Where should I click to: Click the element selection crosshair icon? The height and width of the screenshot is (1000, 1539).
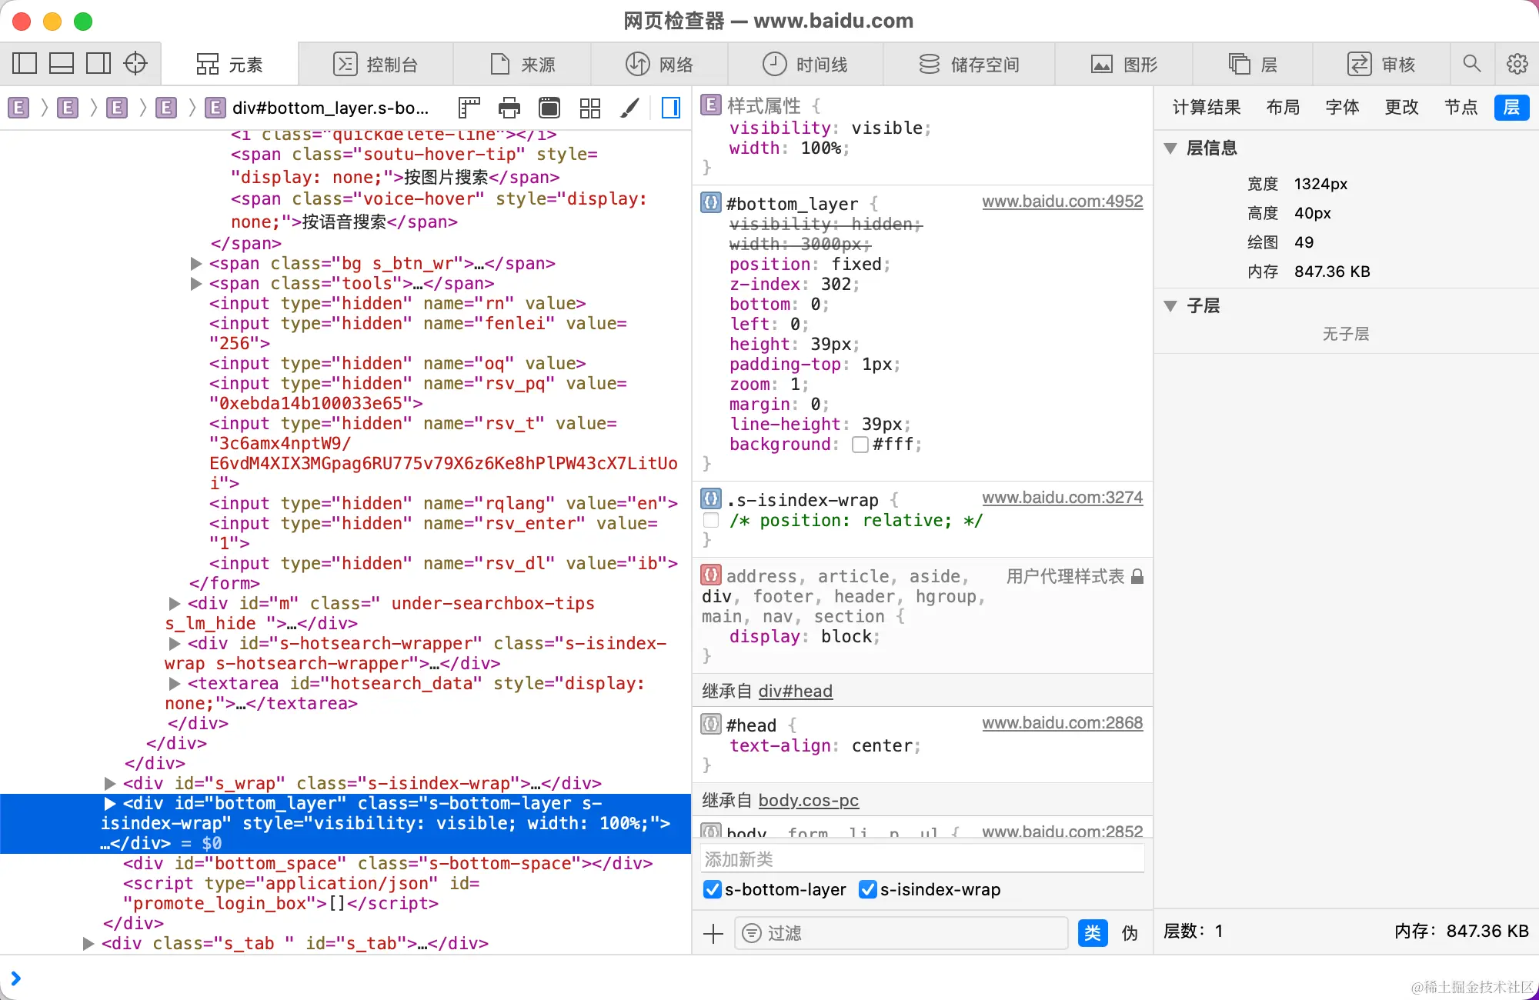coord(135,64)
